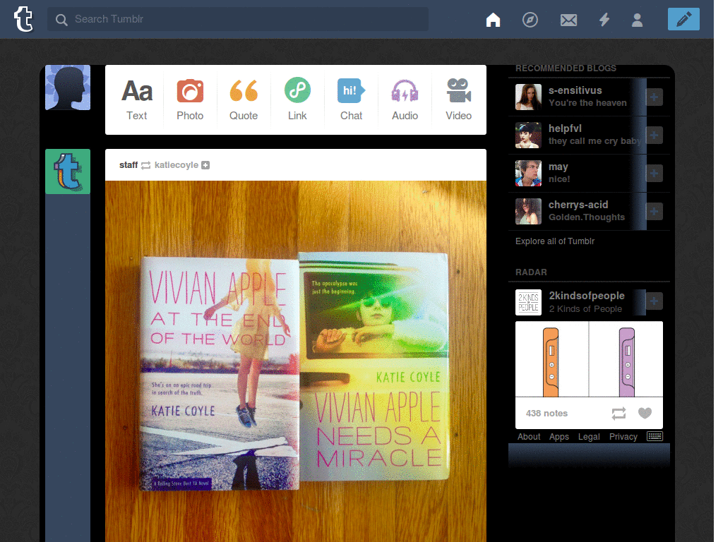Open the Apps footer link
The height and width of the screenshot is (542, 723).
[559, 436]
